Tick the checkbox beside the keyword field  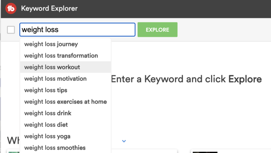[11, 30]
